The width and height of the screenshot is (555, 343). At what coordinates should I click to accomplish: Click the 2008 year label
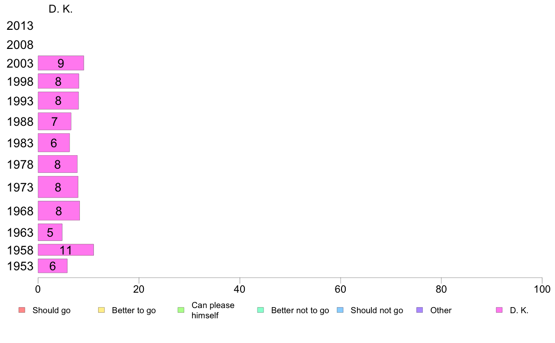[x=20, y=45]
